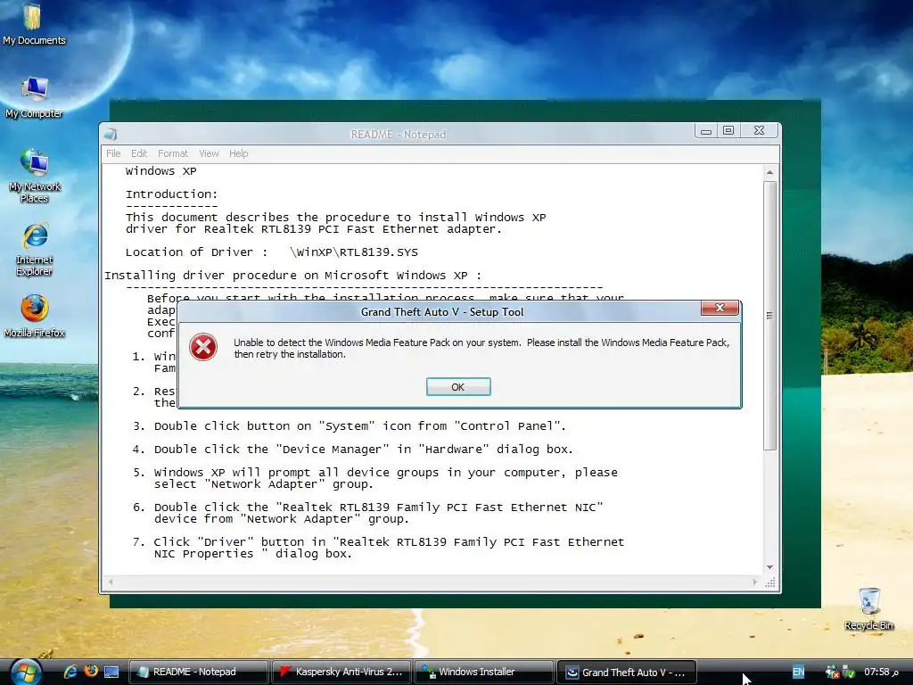Viewport: 913px width, 685px height.
Task: Open the File menu in Notepad
Action: tap(113, 153)
